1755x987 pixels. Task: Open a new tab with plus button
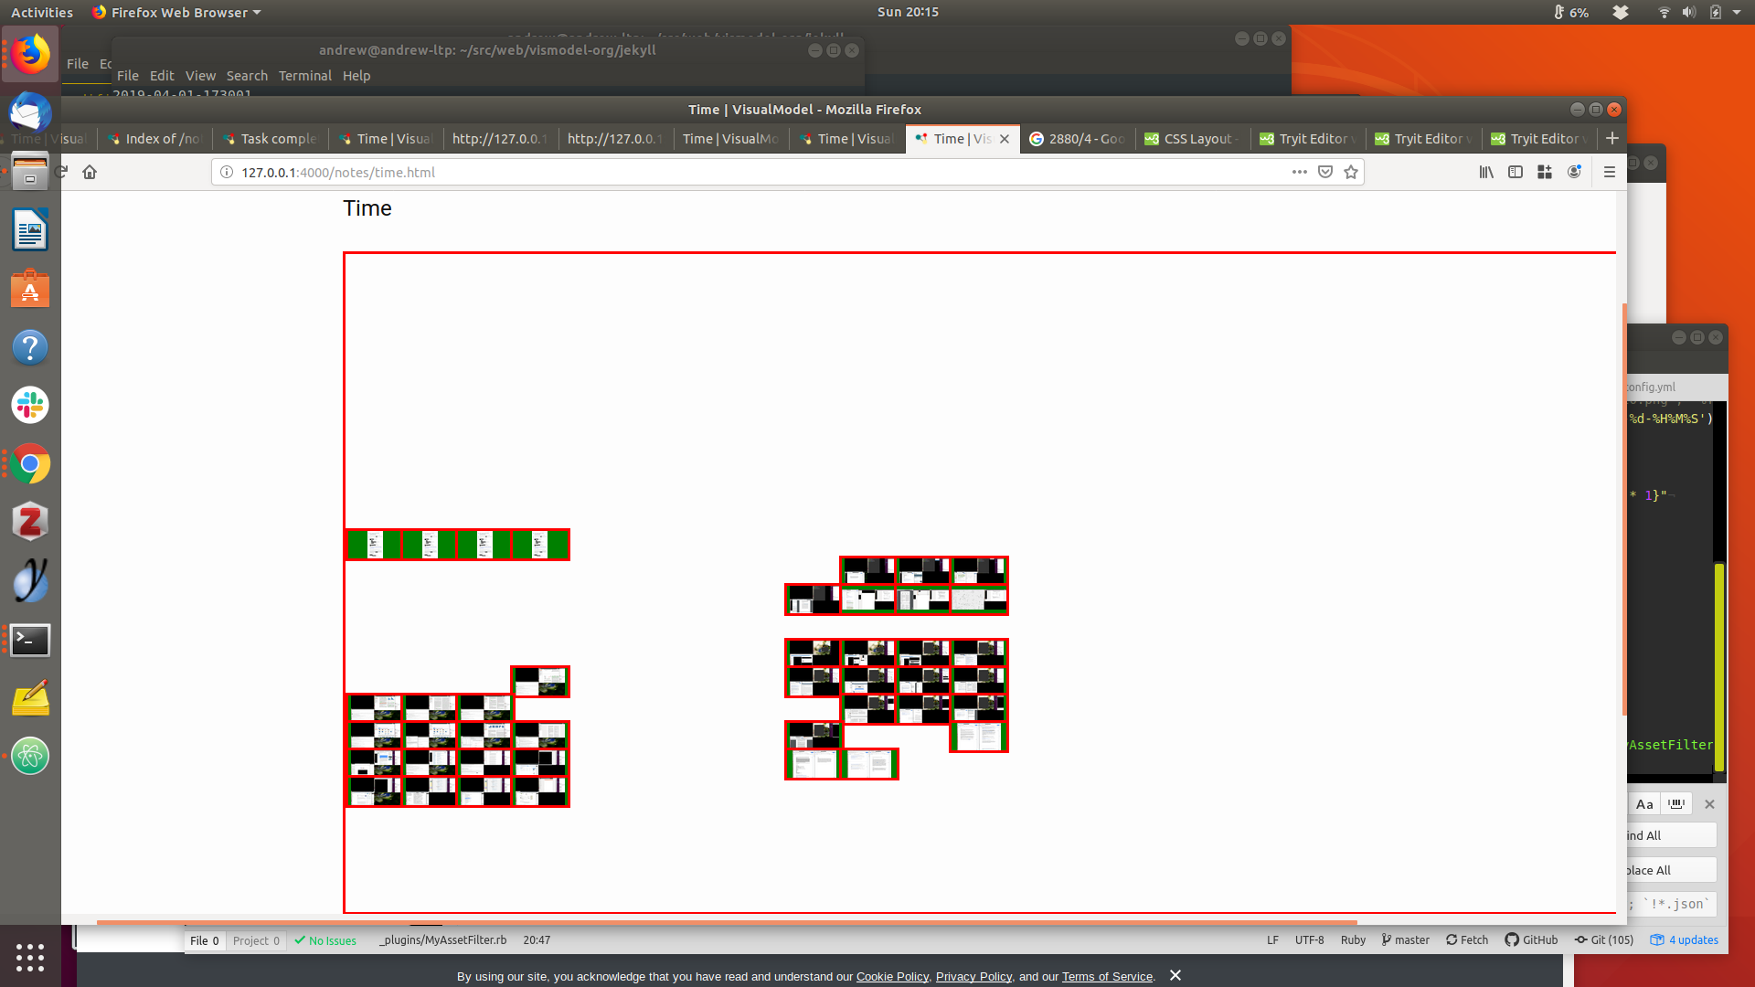(1612, 138)
